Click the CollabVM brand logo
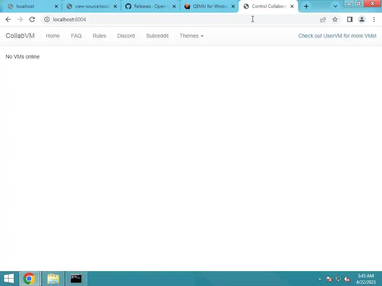Screen dimensions: 382x286 click(20, 36)
